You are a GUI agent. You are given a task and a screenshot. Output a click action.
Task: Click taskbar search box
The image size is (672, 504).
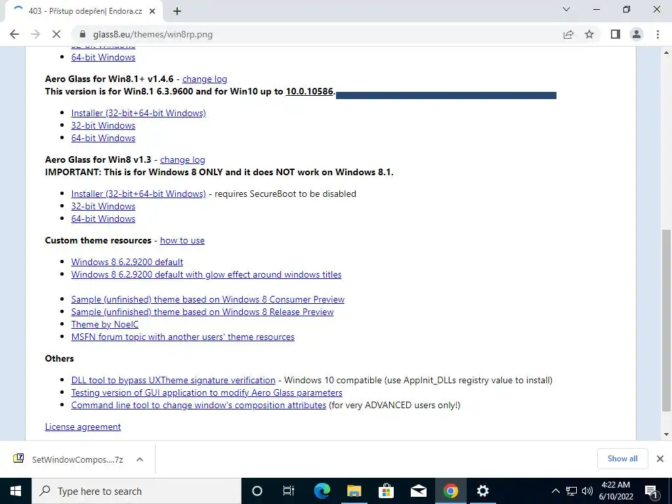click(x=136, y=491)
